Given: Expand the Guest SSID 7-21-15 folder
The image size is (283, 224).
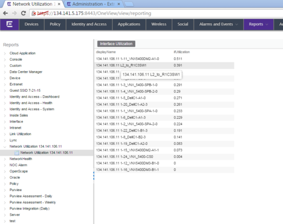Looking at the screenshot, I should click(5, 91).
